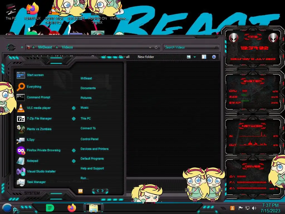Open This PC desktop icon
Screen dimensions: 285x214
click(x=11, y=12)
